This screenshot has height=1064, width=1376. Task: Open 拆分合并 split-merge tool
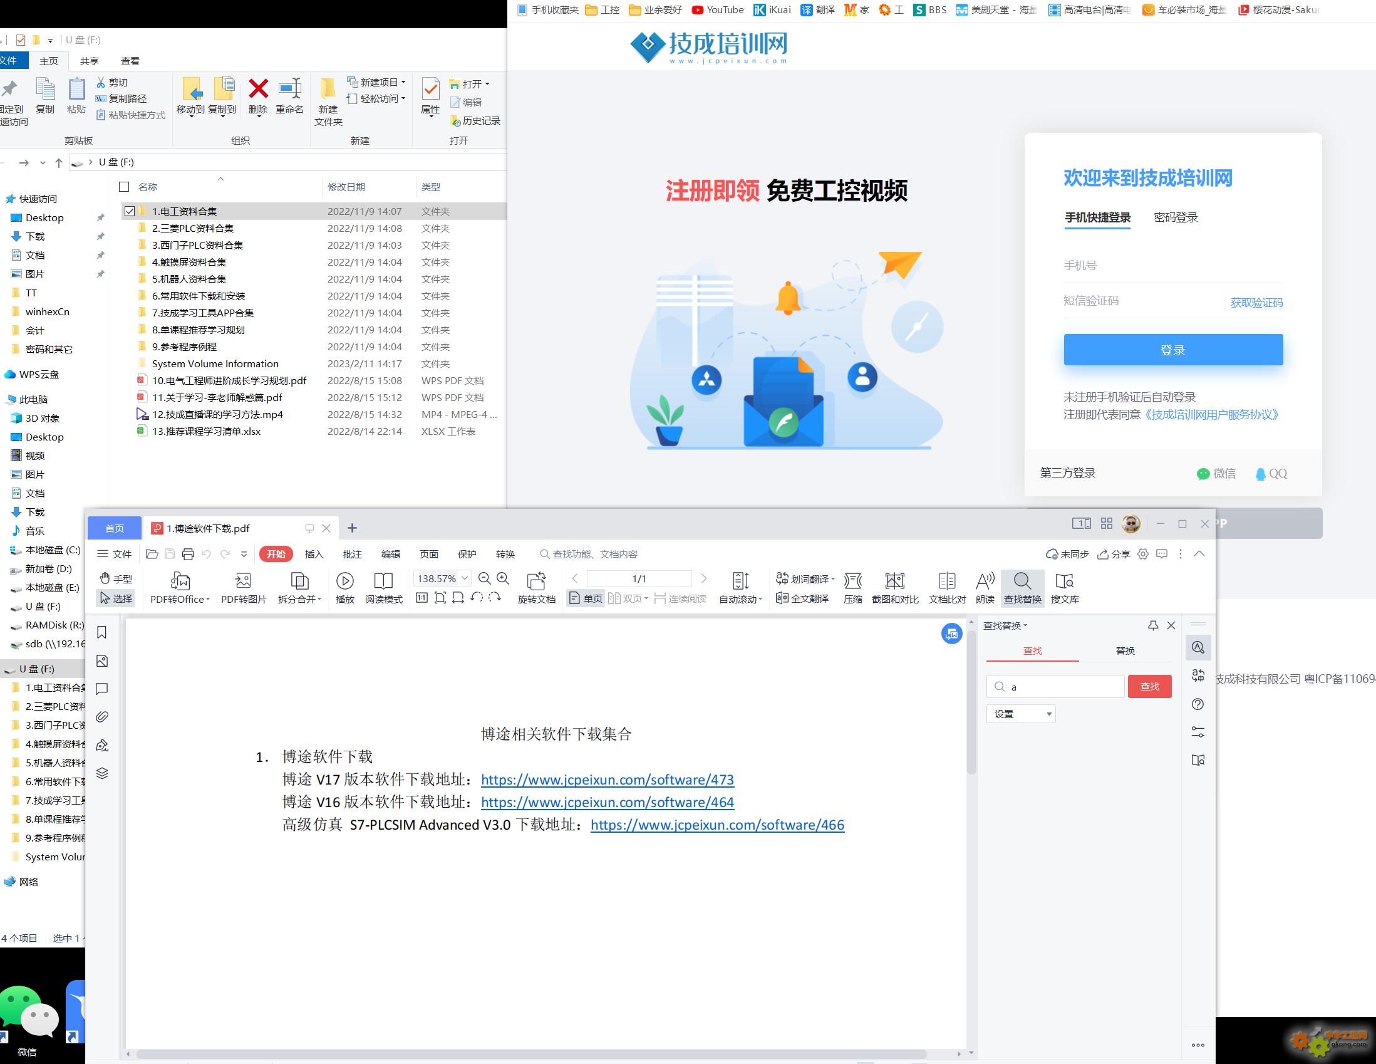point(299,580)
